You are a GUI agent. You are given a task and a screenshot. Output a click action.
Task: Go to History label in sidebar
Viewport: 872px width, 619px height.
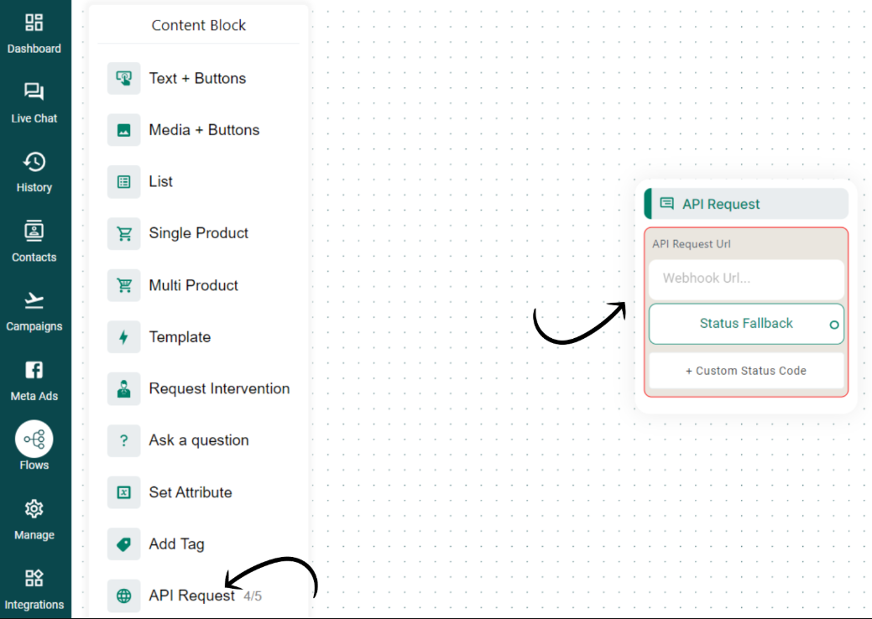(x=34, y=188)
